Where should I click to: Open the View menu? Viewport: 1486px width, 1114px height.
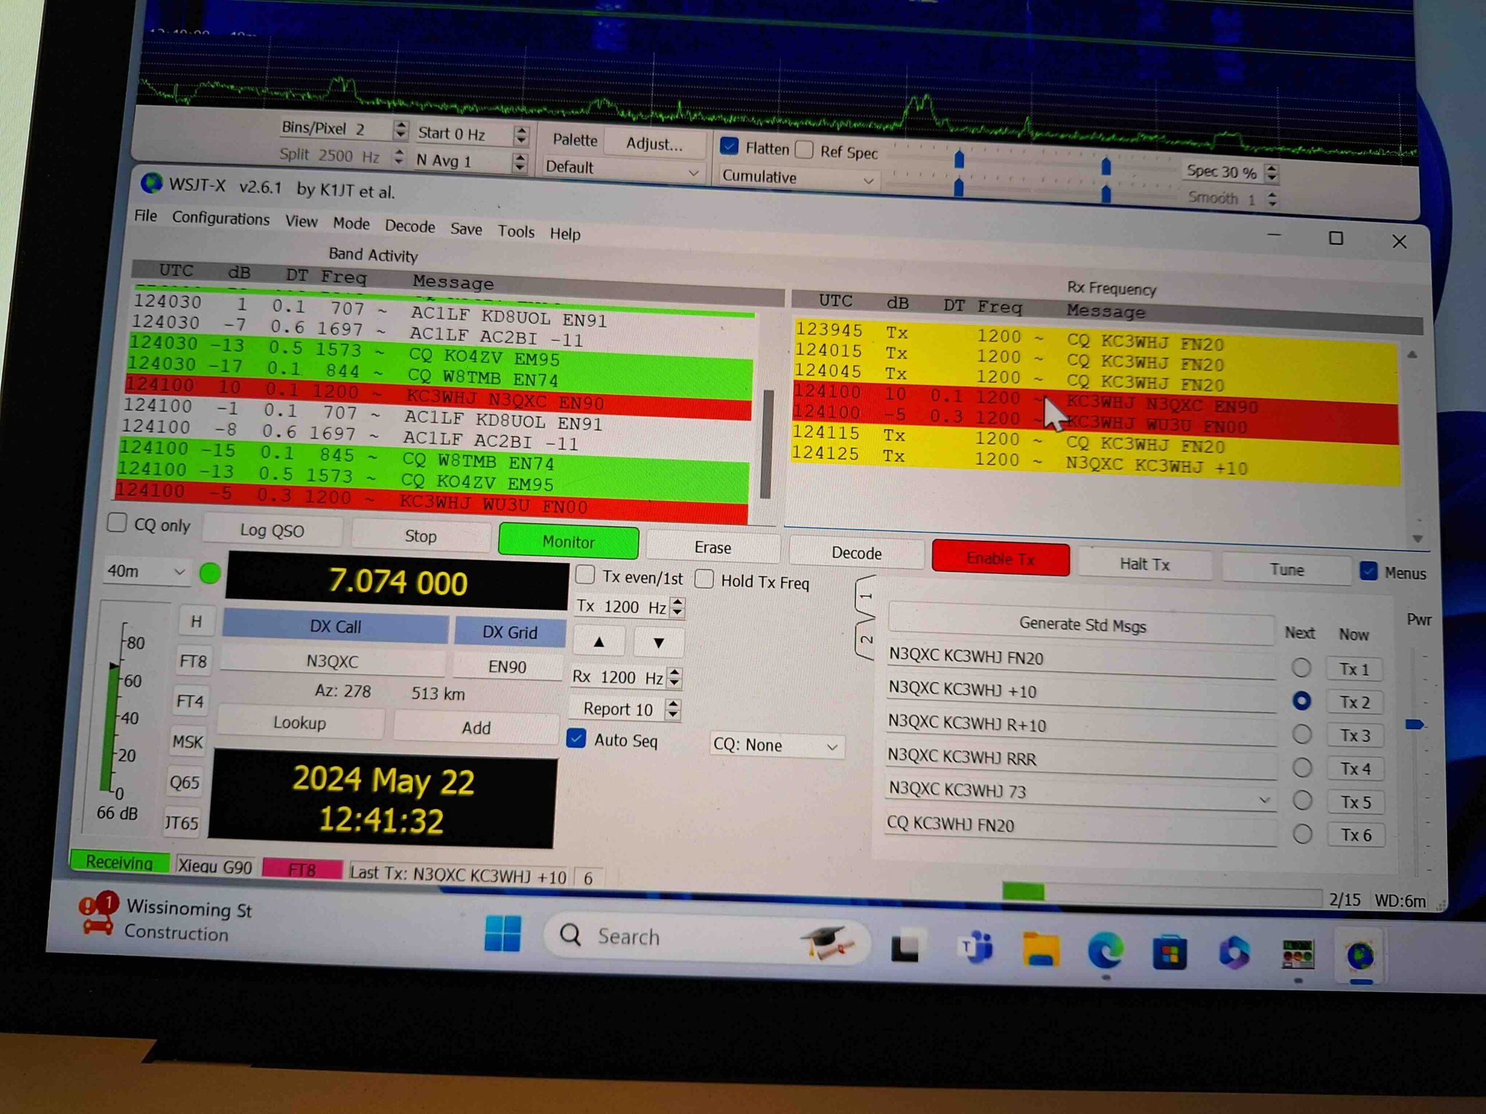point(301,222)
